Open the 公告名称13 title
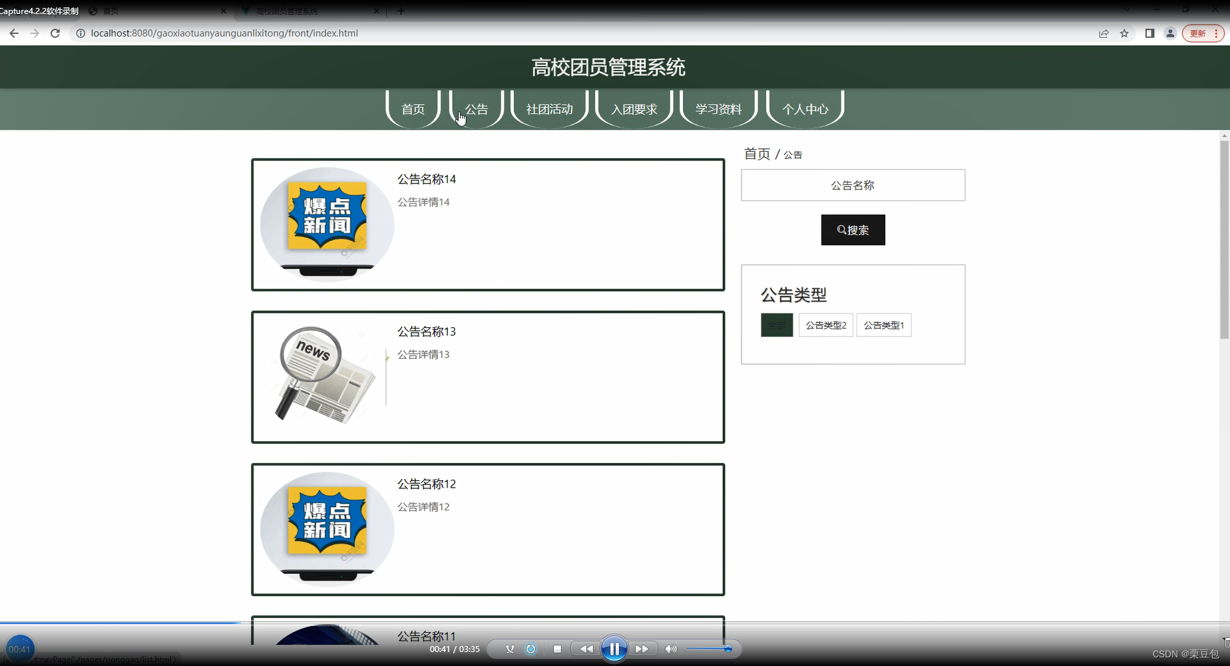This screenshot has height=666, width=1230. [x=427, y=331]
